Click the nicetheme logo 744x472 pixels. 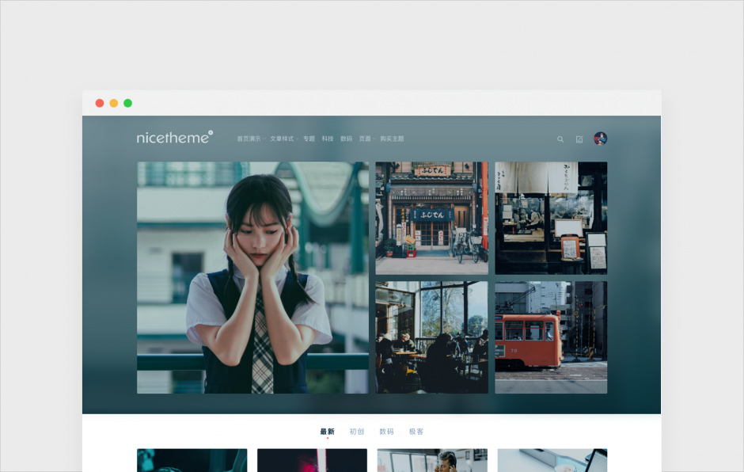174,138
